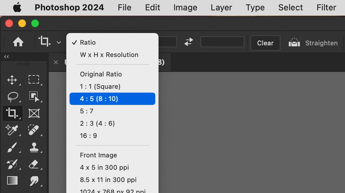Viewport: 345px width, 193px height.
Task: Open the Layer menu
Action: tap(221, 7)
